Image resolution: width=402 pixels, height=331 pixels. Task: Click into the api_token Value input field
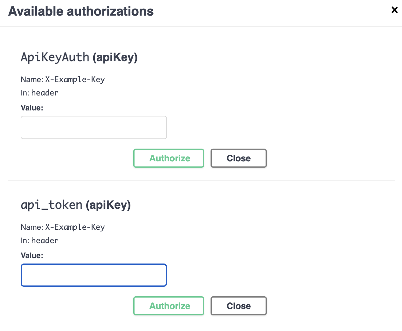coord(94,275)
